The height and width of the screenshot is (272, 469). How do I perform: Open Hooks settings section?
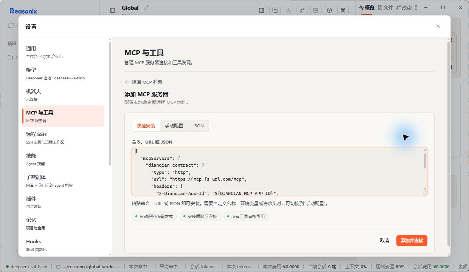pos(63,245)
